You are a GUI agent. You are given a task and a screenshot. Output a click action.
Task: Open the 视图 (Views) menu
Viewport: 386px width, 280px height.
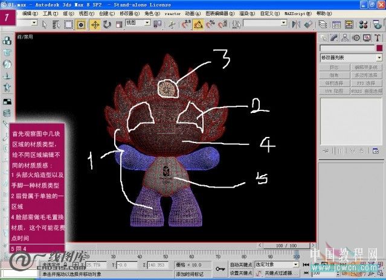pos(86,13)
